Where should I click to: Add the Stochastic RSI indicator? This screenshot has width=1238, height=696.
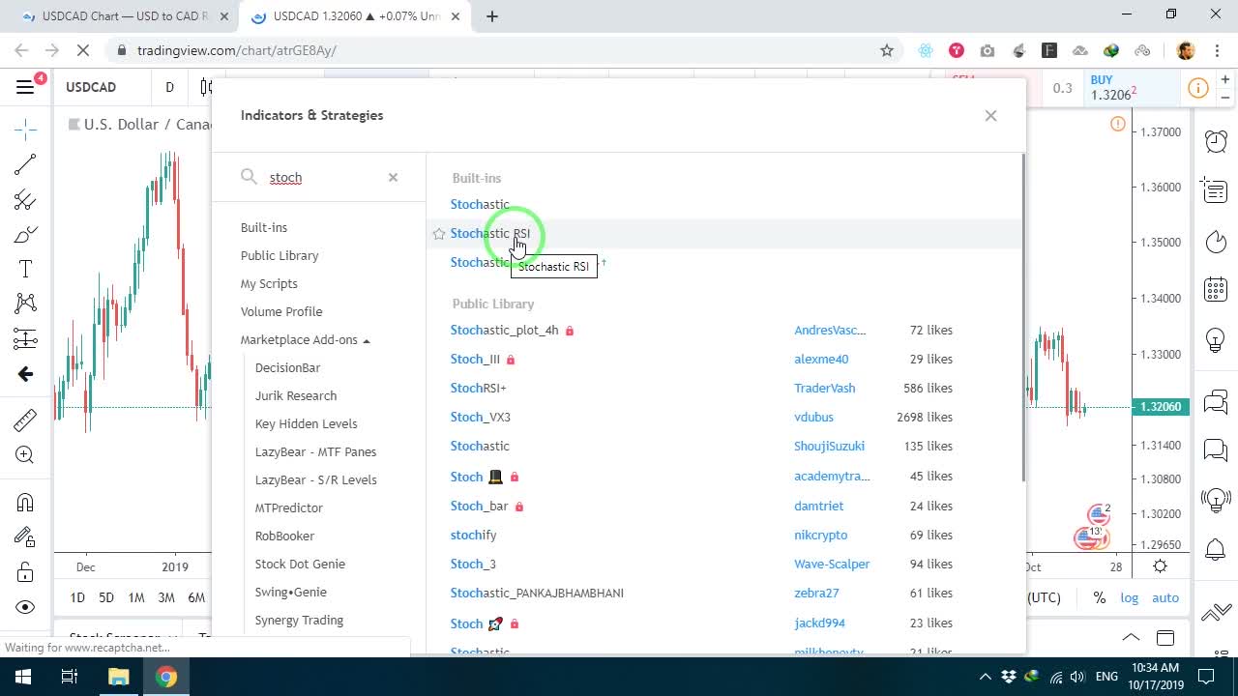pos(490,233)
